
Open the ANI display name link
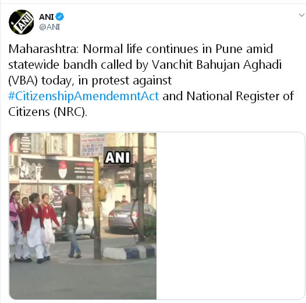click(47, 17)
